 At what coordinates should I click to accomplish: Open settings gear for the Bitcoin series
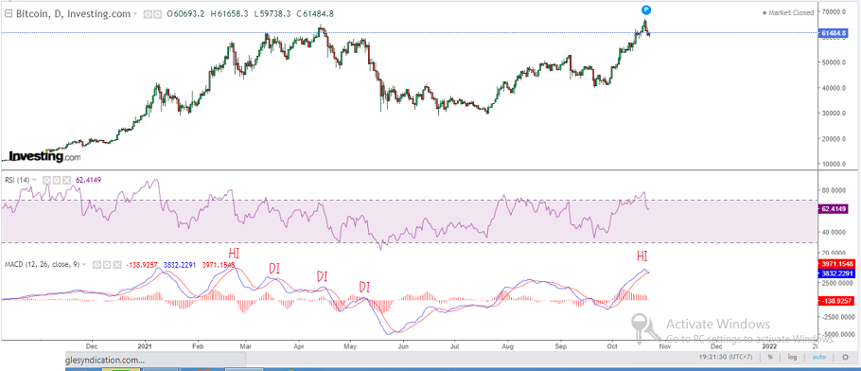[157, 13]
